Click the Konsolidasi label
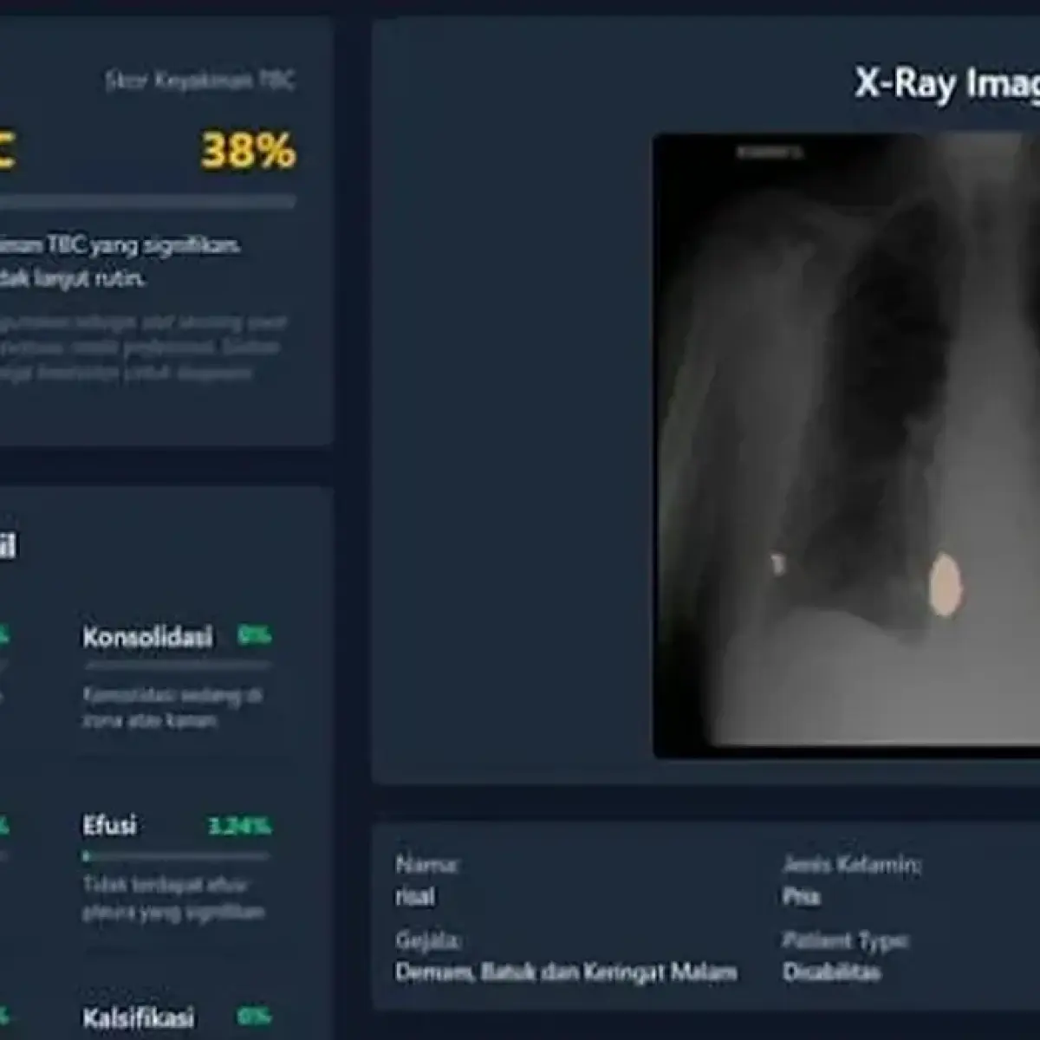 [147, 637]
